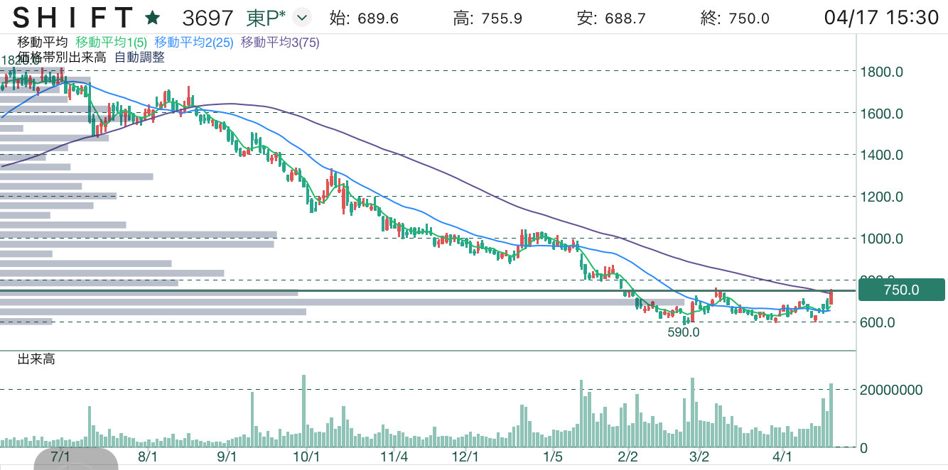Screen dimensions: 948x470
Task: Click the 04/17 15:30 timestamp
Action: [x=881, y=17]
